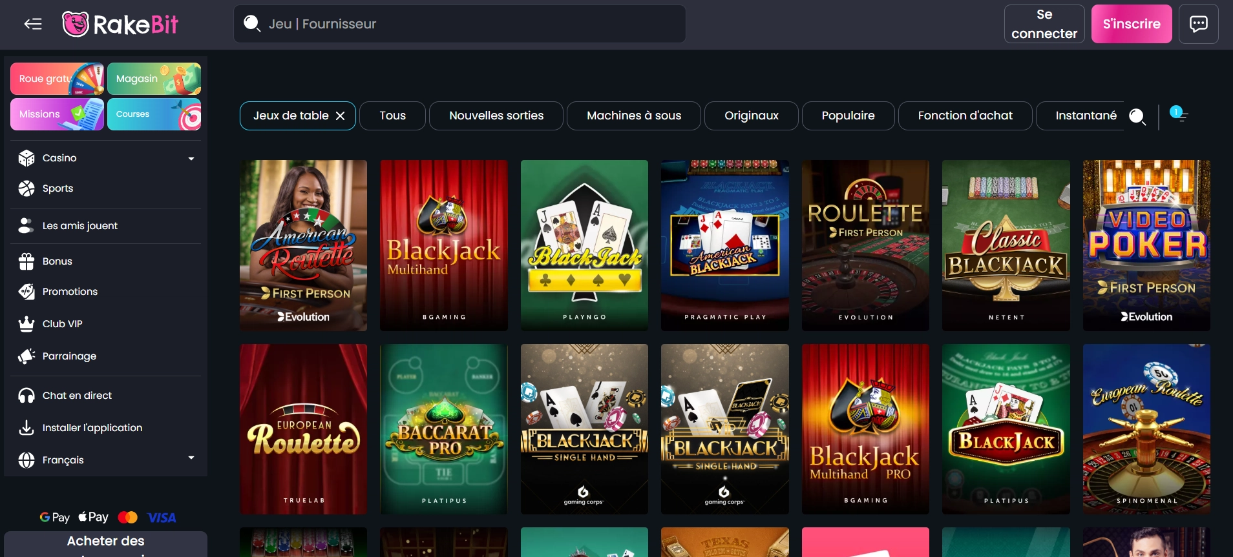Open the Parrainage link
The image size is (1233, 557).
[69, 356]
